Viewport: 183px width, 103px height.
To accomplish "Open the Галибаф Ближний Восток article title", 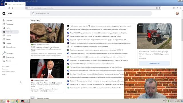I will click(47, 85).
